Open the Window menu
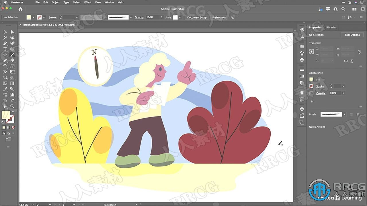Viewport: 367px width, 206px height. (x=109, y=2)
